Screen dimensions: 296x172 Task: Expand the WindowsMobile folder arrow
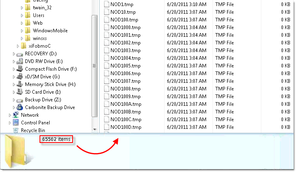pyautogui.click(x=22, y=31)
